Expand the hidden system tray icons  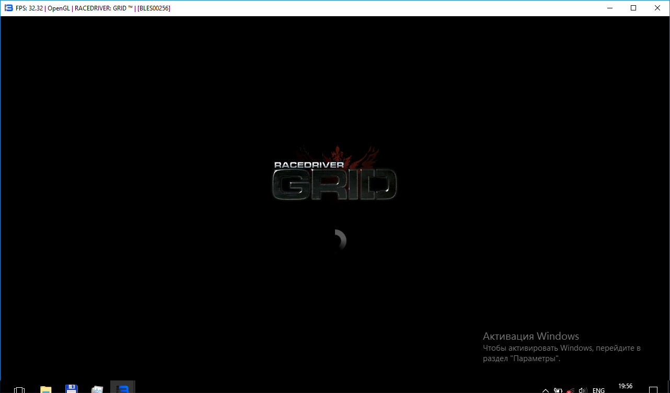[x=545, y=390]
